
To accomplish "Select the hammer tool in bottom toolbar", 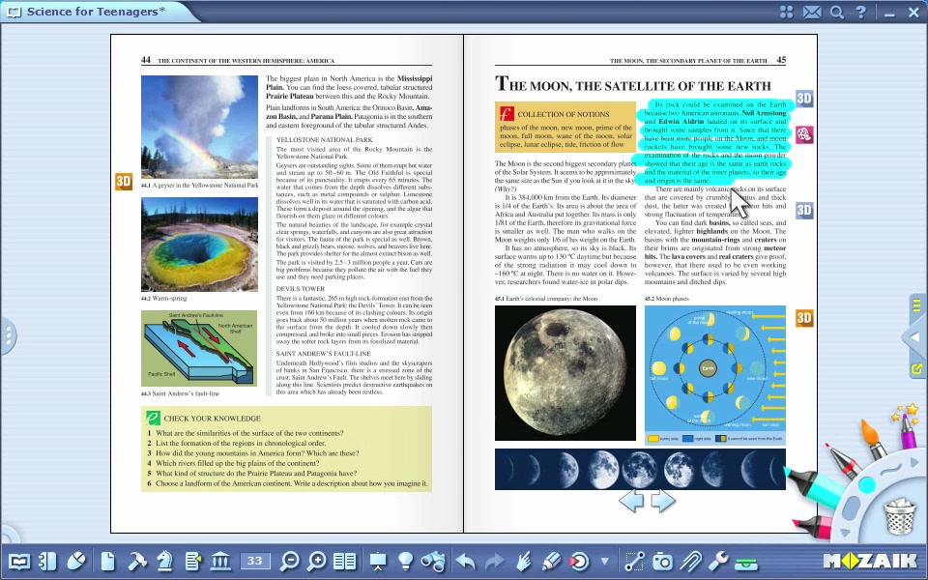I will tap(136, 561).
